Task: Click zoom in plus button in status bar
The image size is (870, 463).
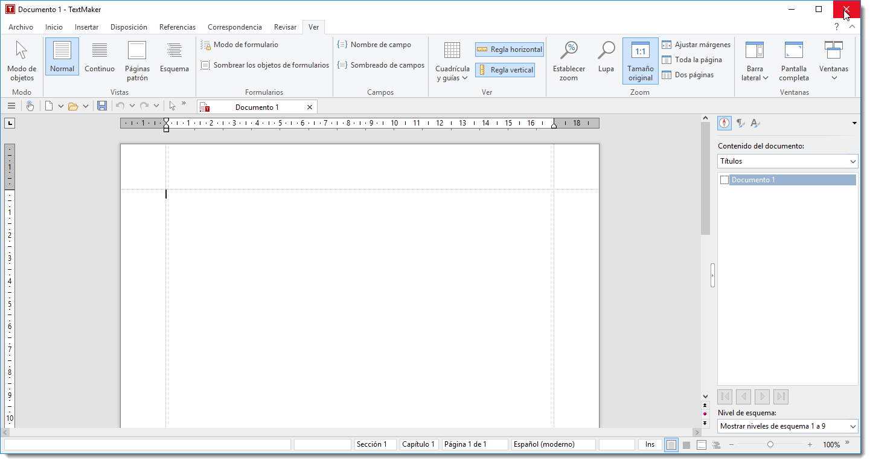Action: tap(810, 445)
